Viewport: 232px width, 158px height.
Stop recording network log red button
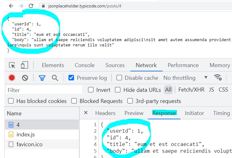click(12, 78)
